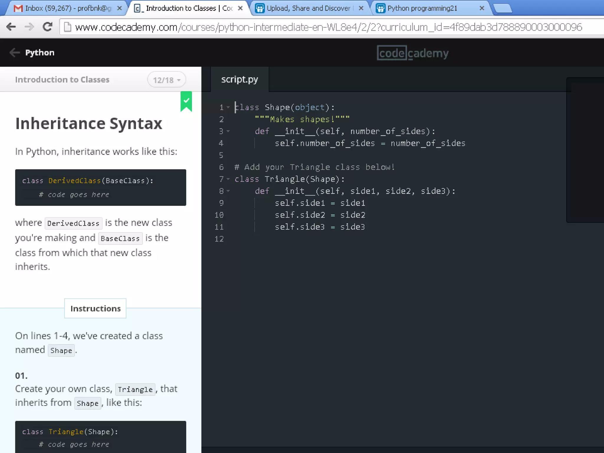Screen dimensions: 604x453
Task: Close the Introduction to Classes tab
Action: coord(240,8)
